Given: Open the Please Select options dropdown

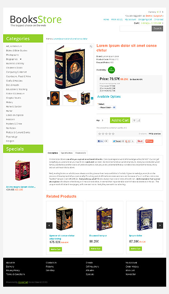Looking at the screenshot, I should [107, 107].
